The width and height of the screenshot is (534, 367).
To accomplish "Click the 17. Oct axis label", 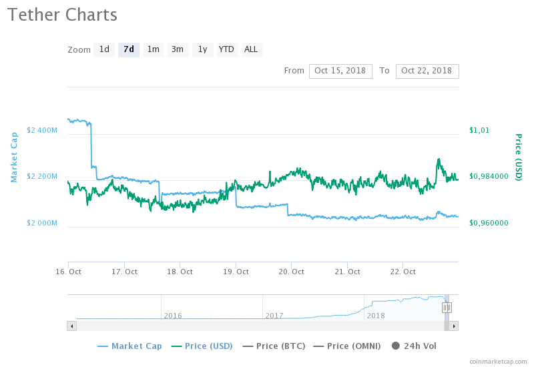I will (x=124, y=272).
